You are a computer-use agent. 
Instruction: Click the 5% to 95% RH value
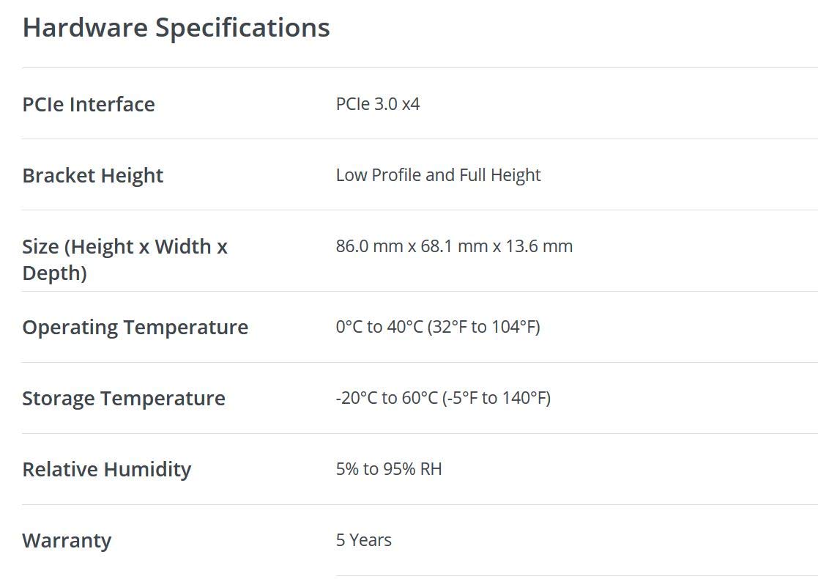389,469
